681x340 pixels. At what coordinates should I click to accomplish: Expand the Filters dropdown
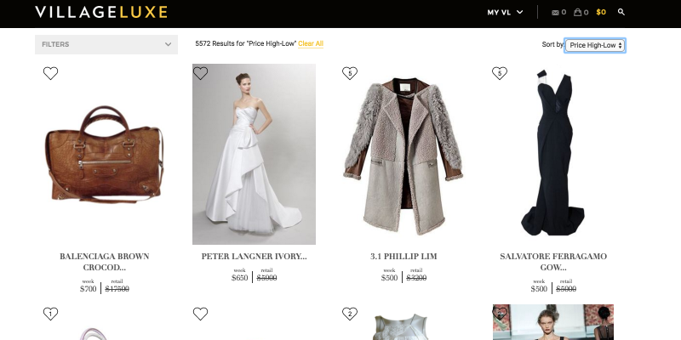106,44
